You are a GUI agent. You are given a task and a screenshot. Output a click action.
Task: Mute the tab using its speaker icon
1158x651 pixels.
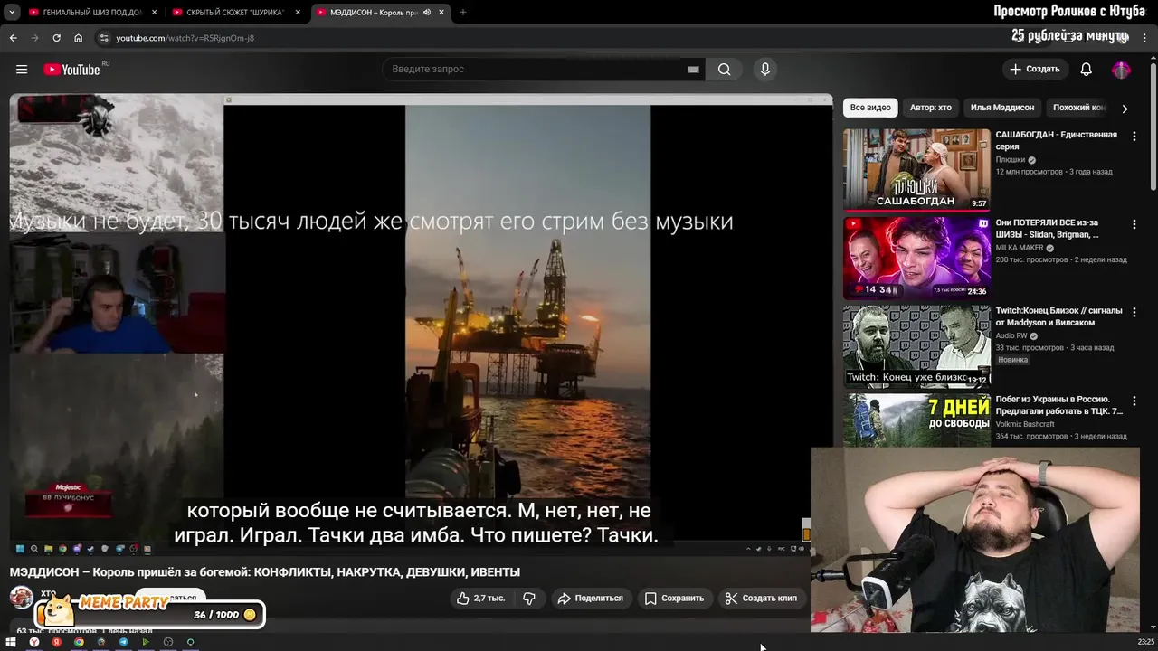pos(426,12)
